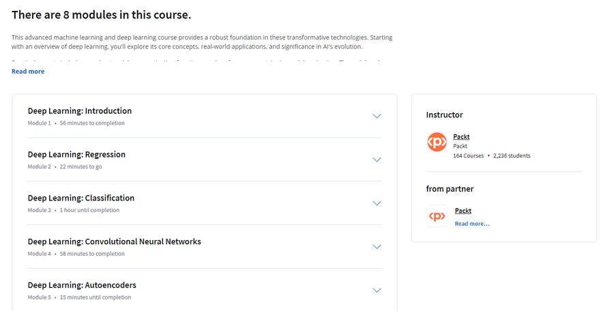Expand the Deep Learning: Introduction chevron
This screenshot has width=614, height=311.
pyautogui.click(x=377, y=116)
